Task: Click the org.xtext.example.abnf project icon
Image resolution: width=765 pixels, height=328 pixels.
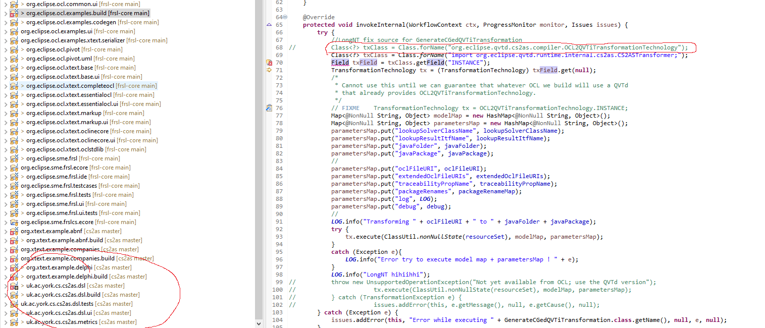Action: [14, 231]
